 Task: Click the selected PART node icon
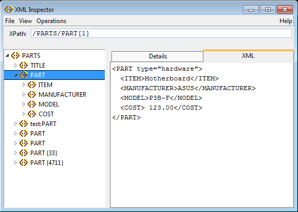[24, 75]
